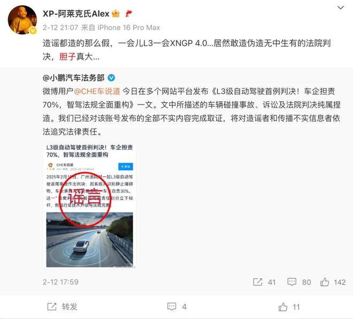Like the original post with 142 likes
This screenshot has width=353, height=319.
(x=325, y=282)
